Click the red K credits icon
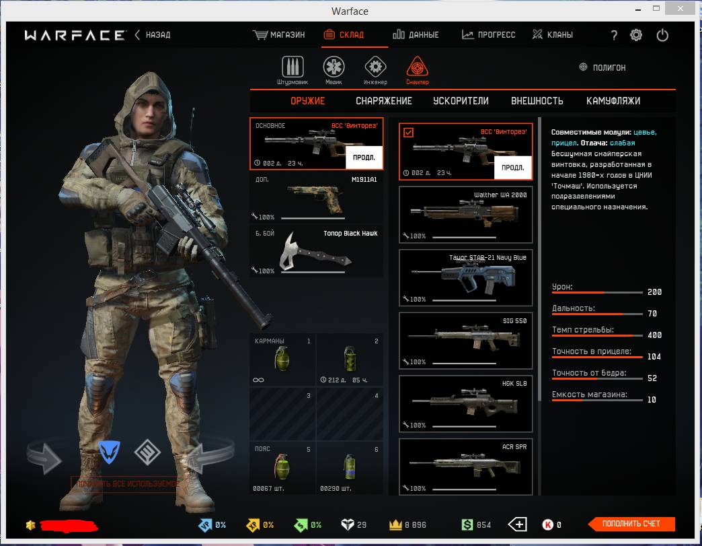This screenshot has height=546, width=702. click(x=547, y=524)
